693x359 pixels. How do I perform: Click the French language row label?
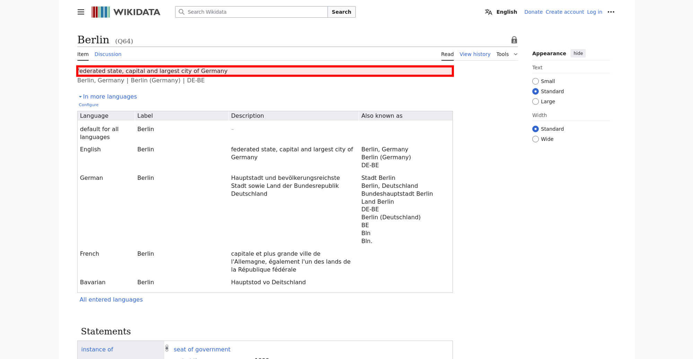pyautogui.click(x=89, y=254)
